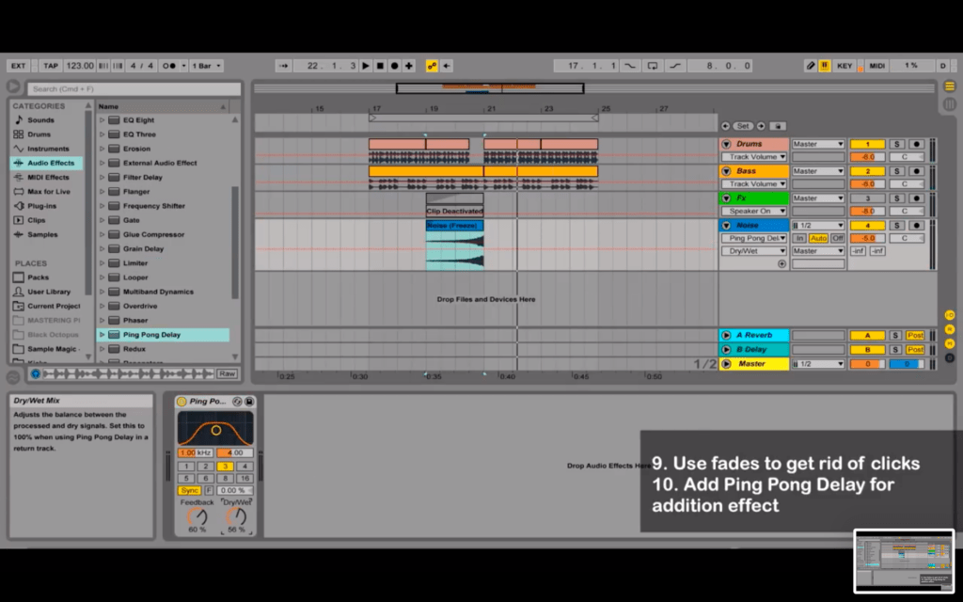Click the Previous Locator arrow

[x=725, y=126]
